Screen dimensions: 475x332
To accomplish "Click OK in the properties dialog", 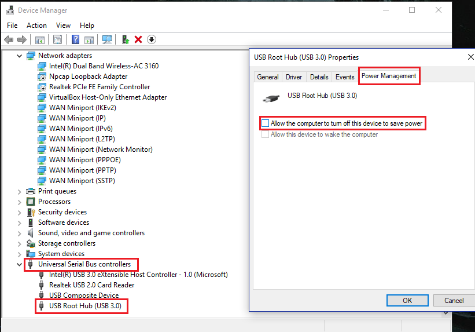I will point(407,301).
